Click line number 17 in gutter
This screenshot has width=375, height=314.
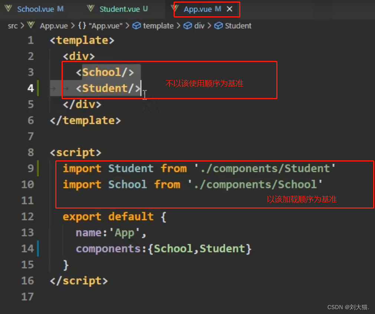pyautogui.click(x=27, y=297)
